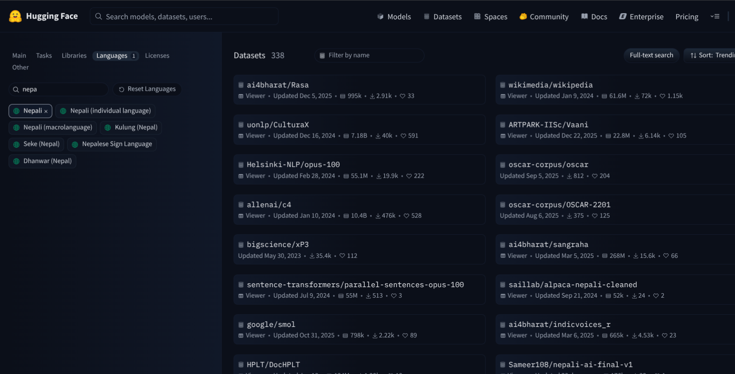The height and width of the screenshot is (374, 735).
Task: Open the more menu icon beside Pricing
Action: click(714, 17)
